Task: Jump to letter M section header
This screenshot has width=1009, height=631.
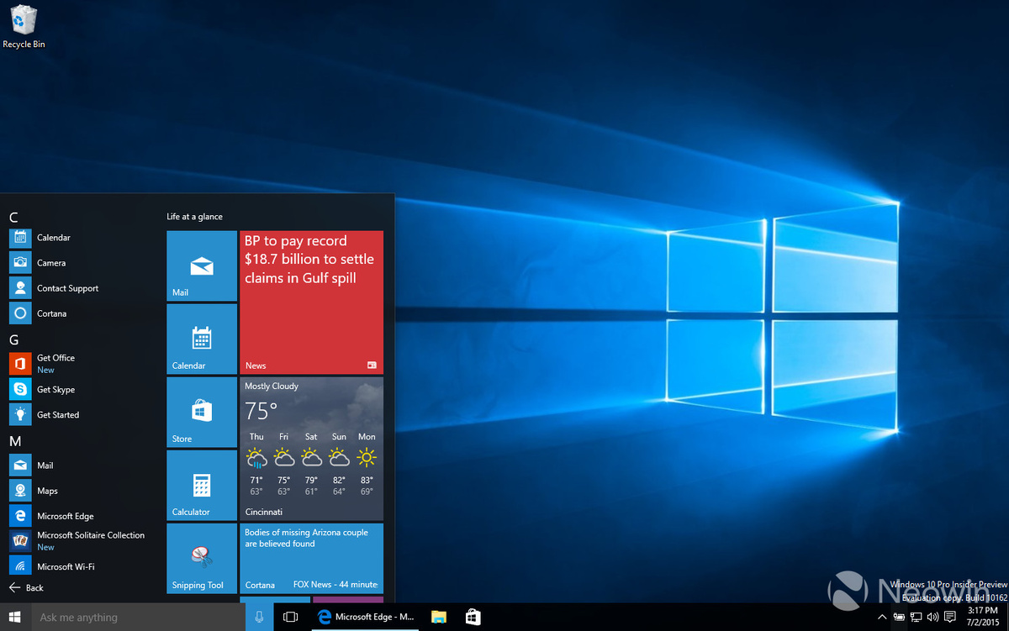Action: coord(14,441)
